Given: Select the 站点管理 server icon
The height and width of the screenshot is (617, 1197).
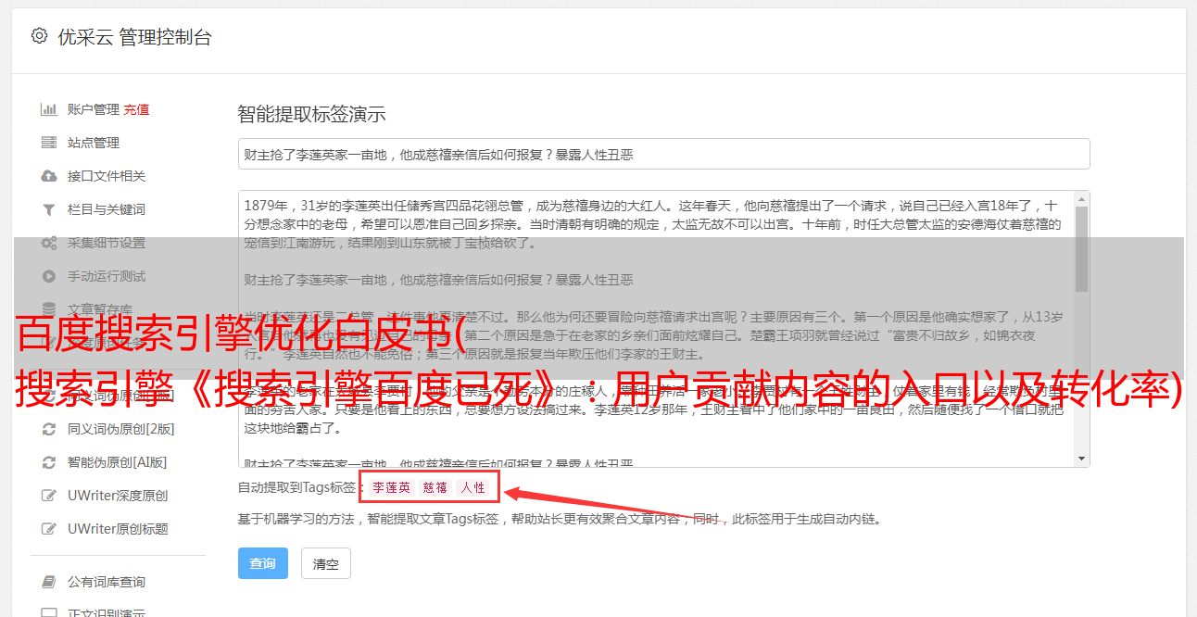Looking at the screenshot, I should tap(49, 143).
